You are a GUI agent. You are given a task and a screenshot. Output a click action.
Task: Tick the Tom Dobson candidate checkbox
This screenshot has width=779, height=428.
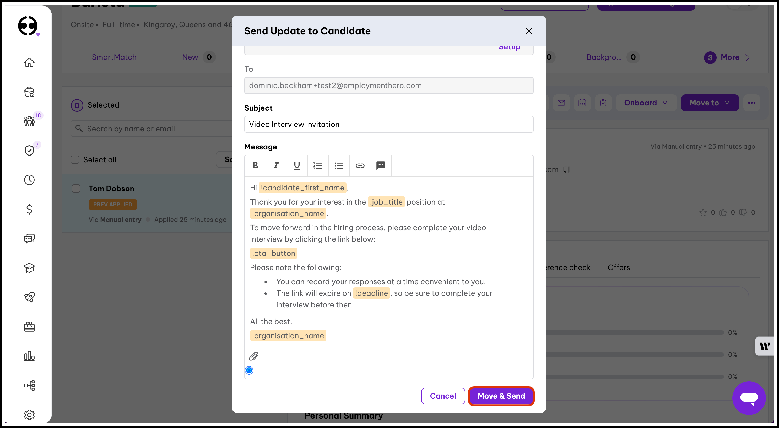[x=76, y=189]
